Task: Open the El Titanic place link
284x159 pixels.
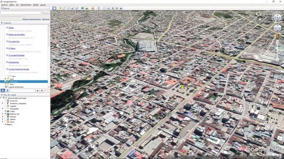Action: click(12, 48)
